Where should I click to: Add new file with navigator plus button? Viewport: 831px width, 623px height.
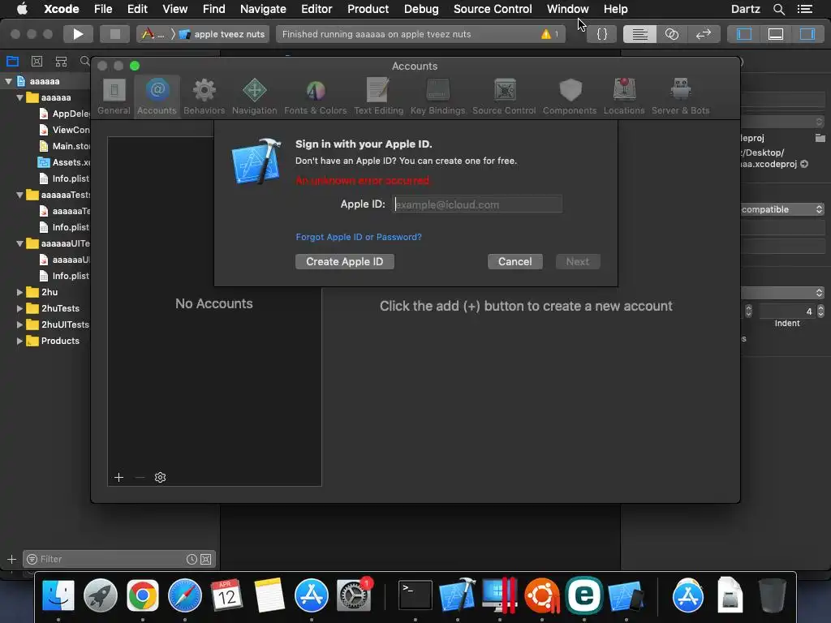click(11, 559)
